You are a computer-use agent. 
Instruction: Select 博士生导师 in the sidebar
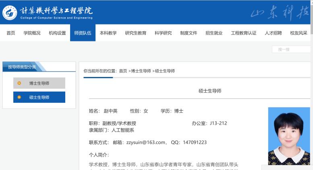[39, 83]
